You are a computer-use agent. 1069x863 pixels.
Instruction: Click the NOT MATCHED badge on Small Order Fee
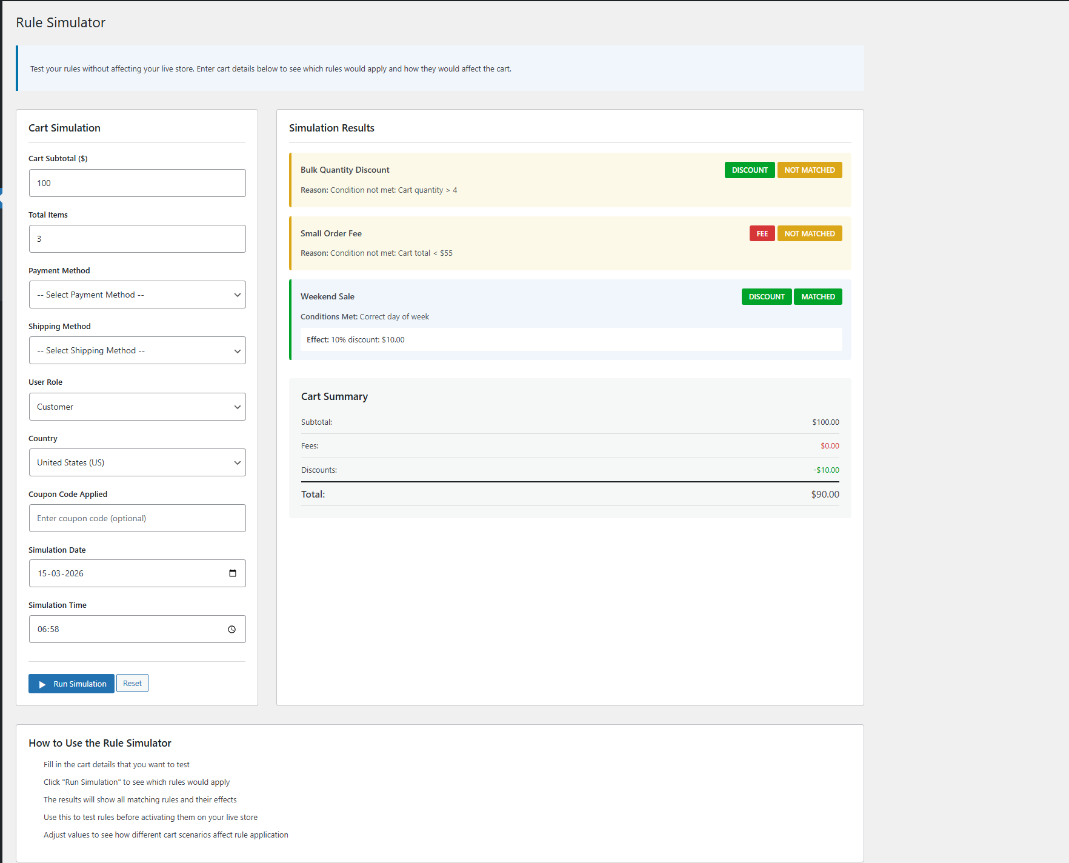(x=810, y=233)
